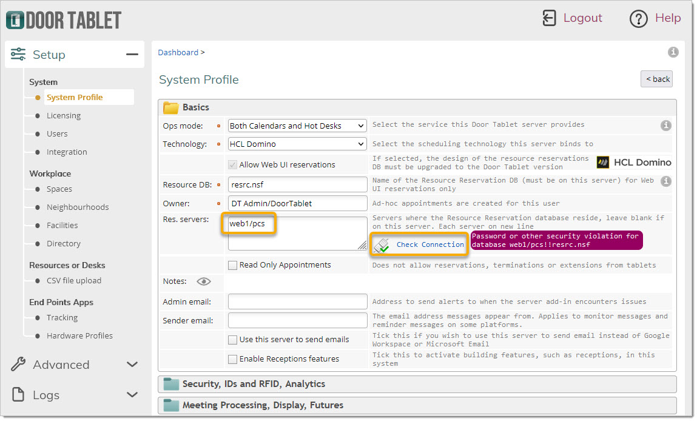Open Licensing in the System menu
The image size is (697, 421).
(x=64, y=116)
